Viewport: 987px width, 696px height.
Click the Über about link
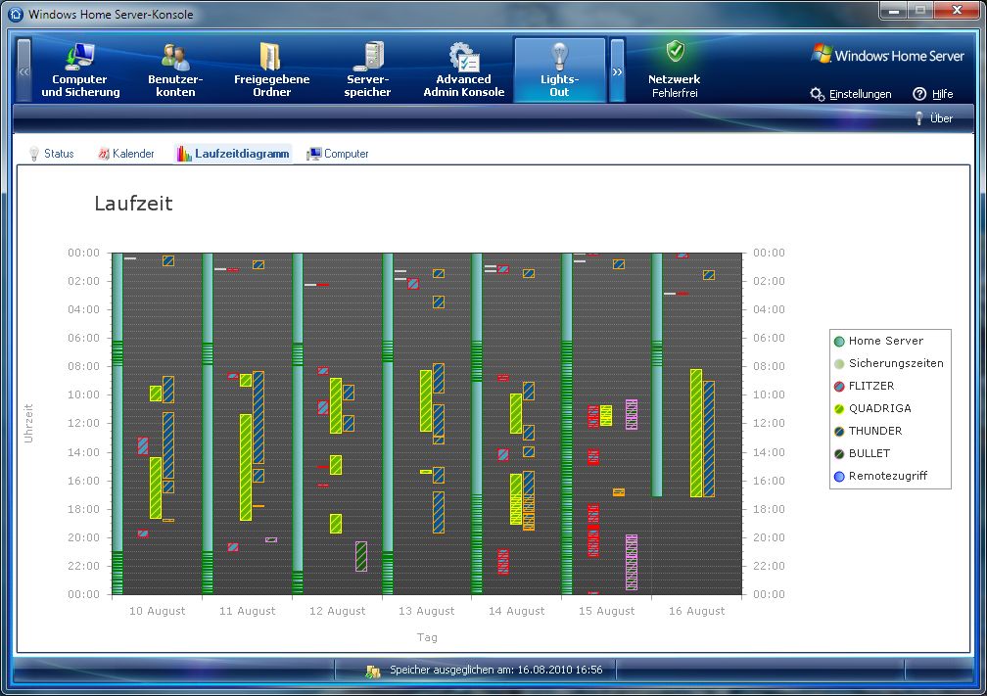[x=934, y=118]
